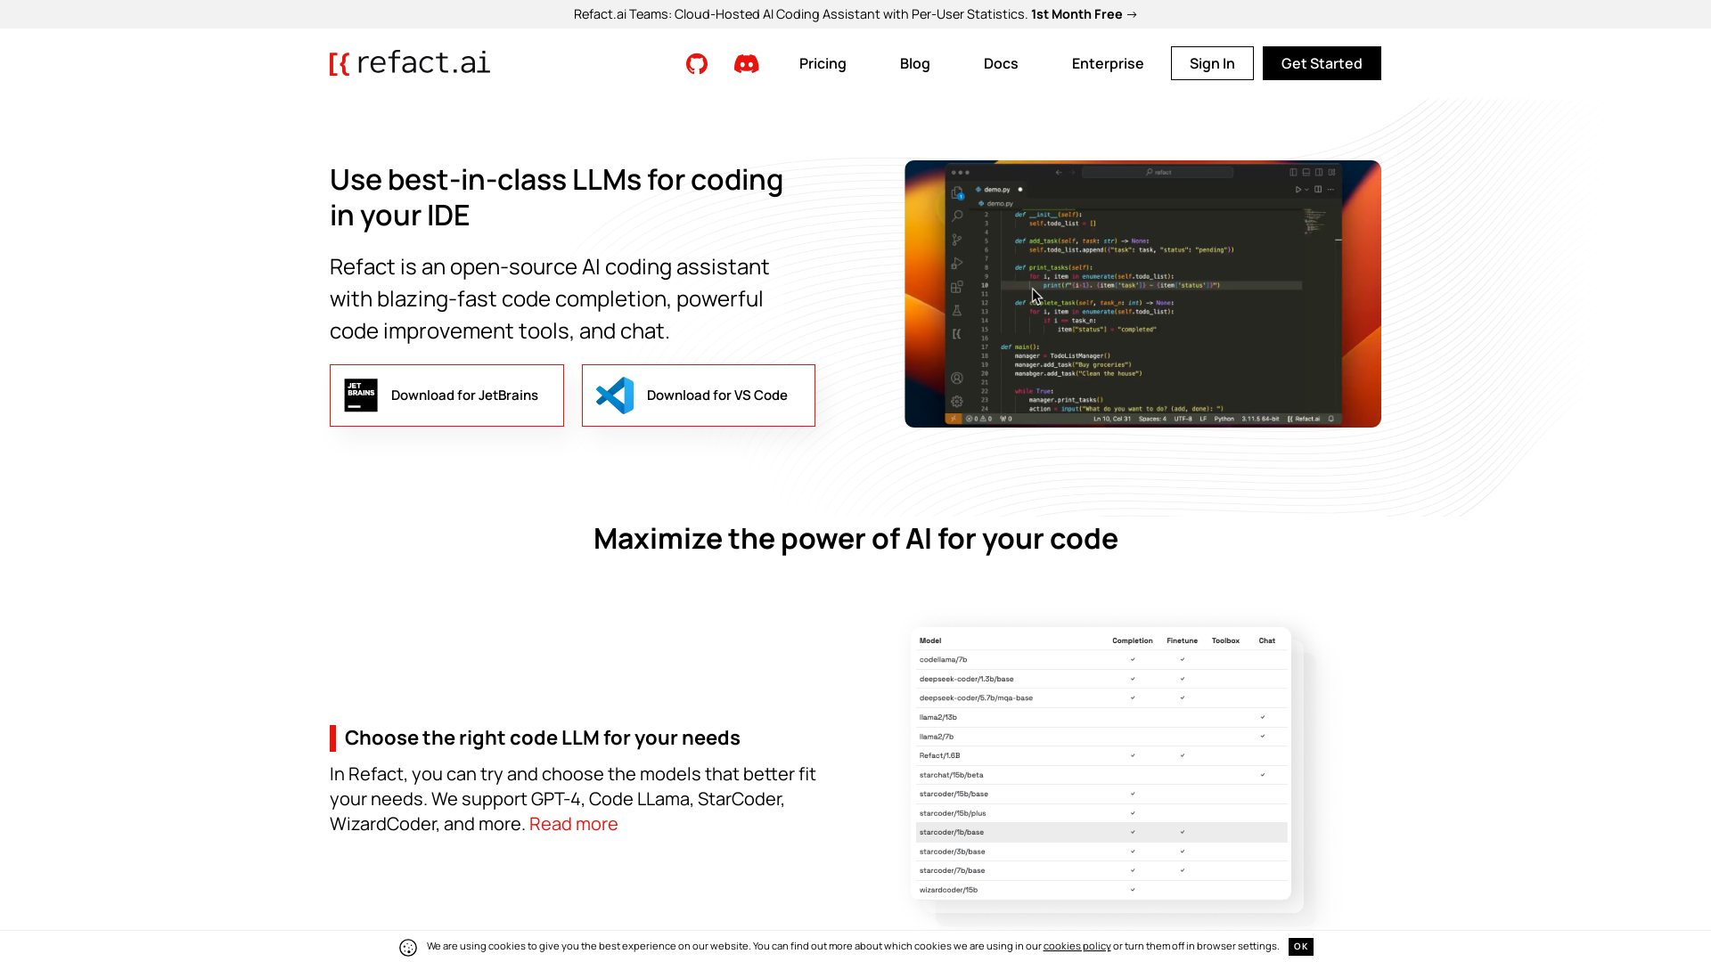
Task: Click the codellama/7b row text
Action: point(943,660)
